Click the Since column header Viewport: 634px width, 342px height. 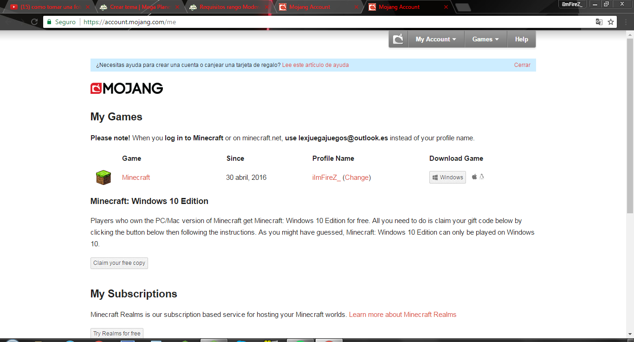click(235, 158)
